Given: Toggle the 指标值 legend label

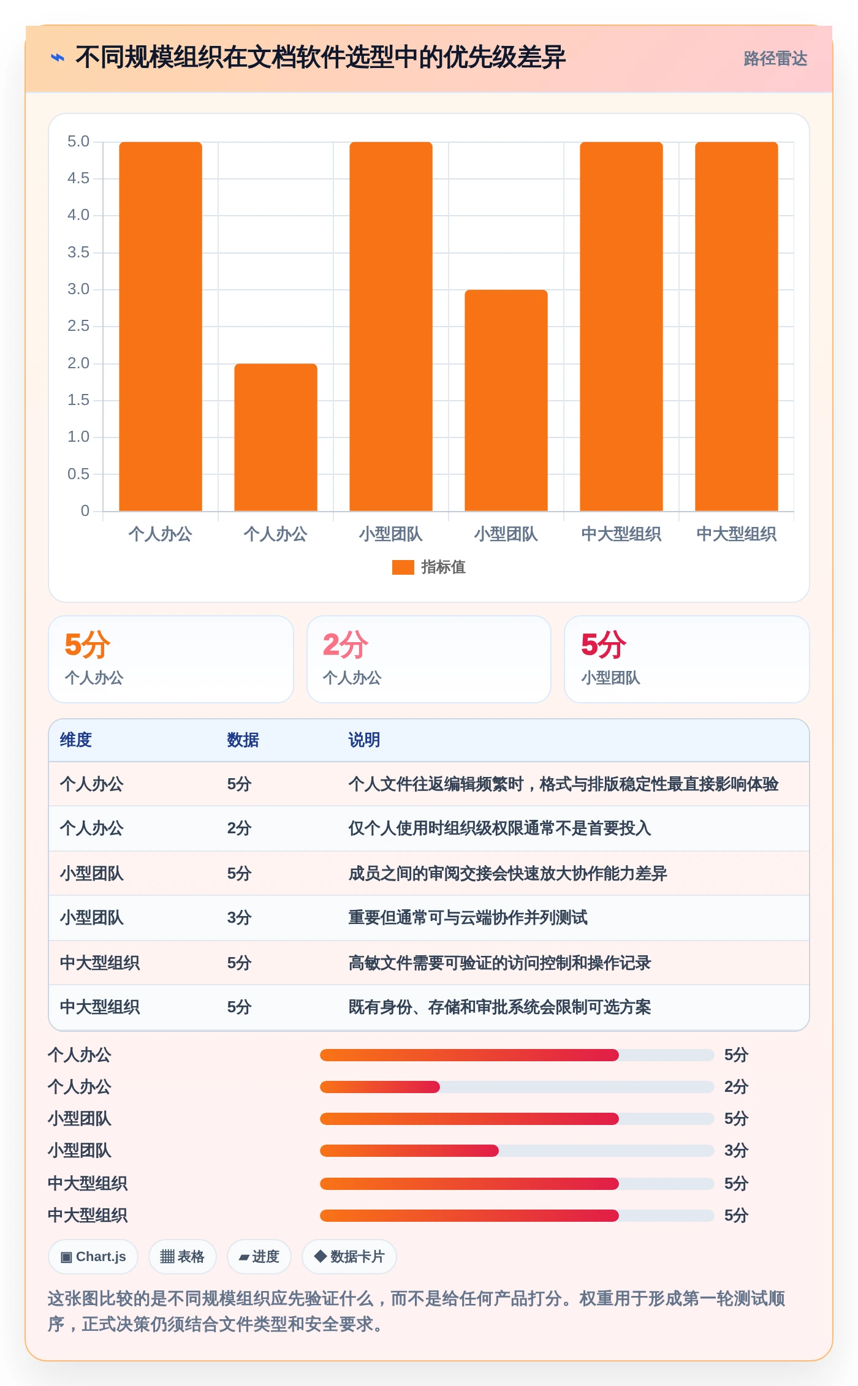Looking at the screenshot, I should point(444,567).
